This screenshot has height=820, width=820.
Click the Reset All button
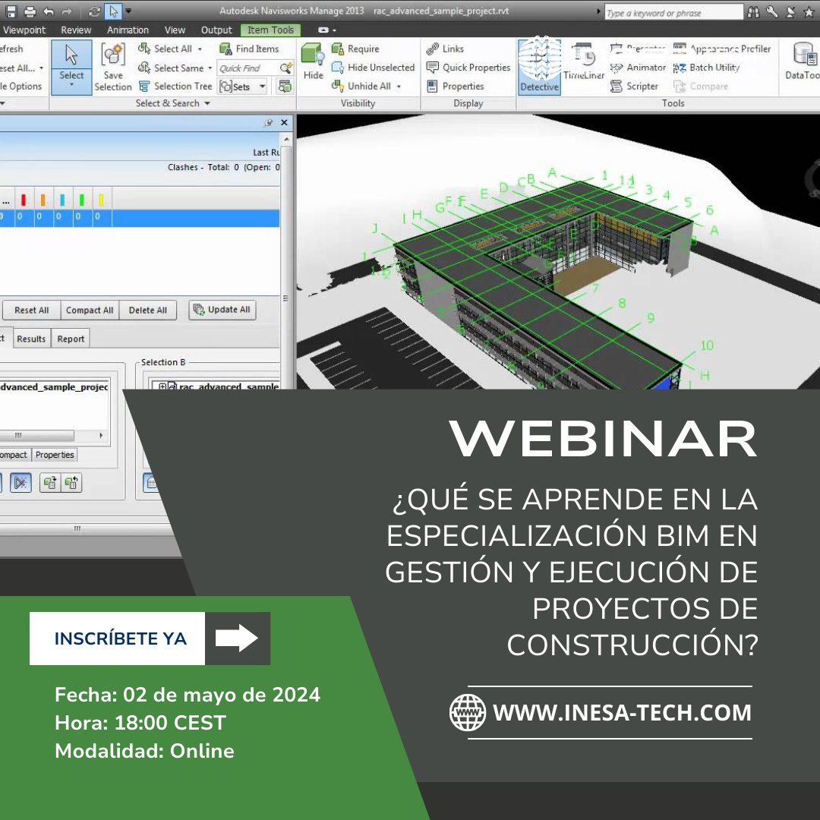[31, 310]
